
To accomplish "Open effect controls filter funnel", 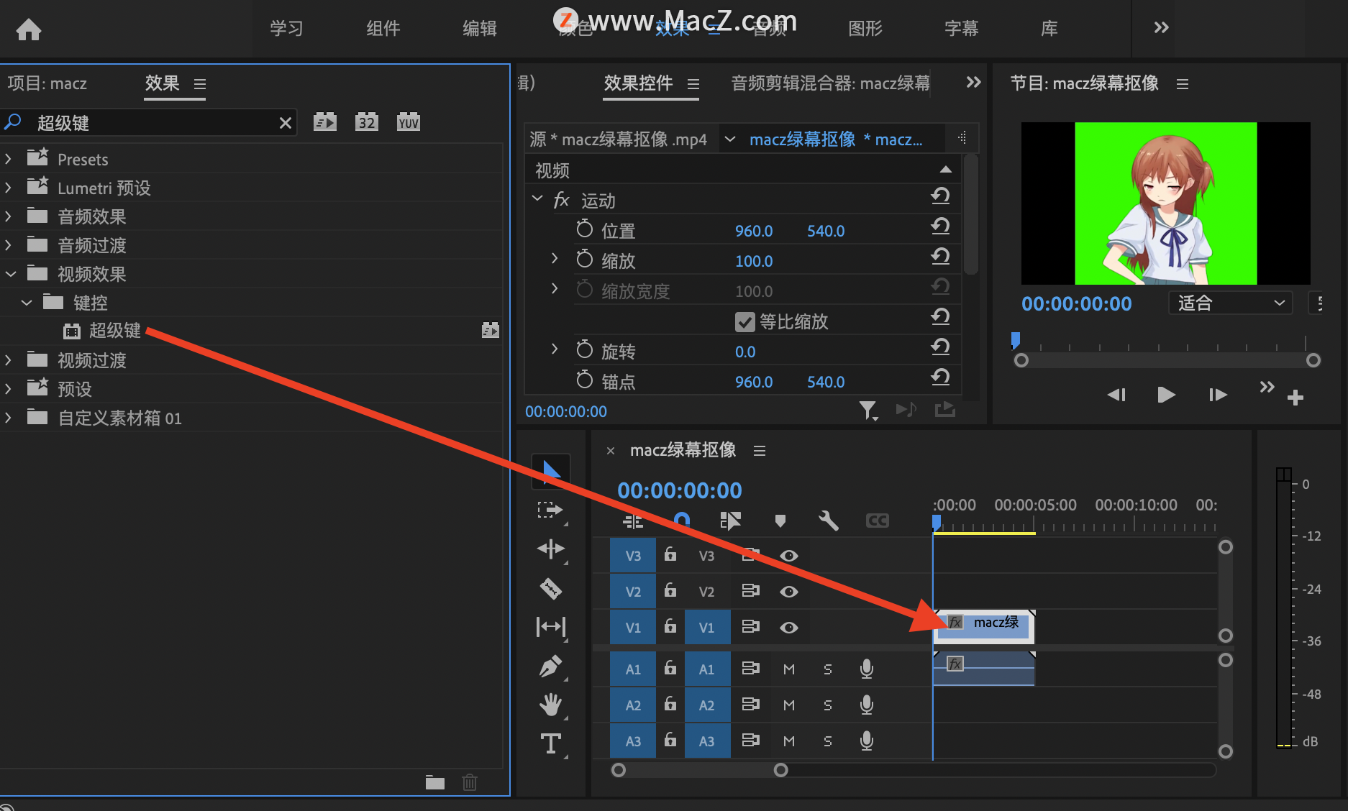I will click(868, 411).
